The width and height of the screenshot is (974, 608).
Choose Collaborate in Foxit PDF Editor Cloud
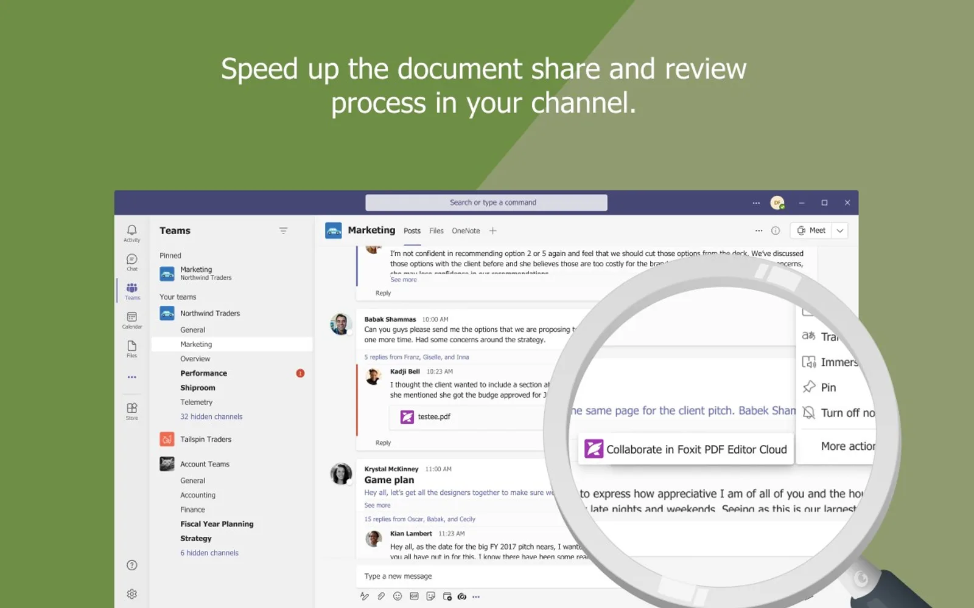pos(685,449)
